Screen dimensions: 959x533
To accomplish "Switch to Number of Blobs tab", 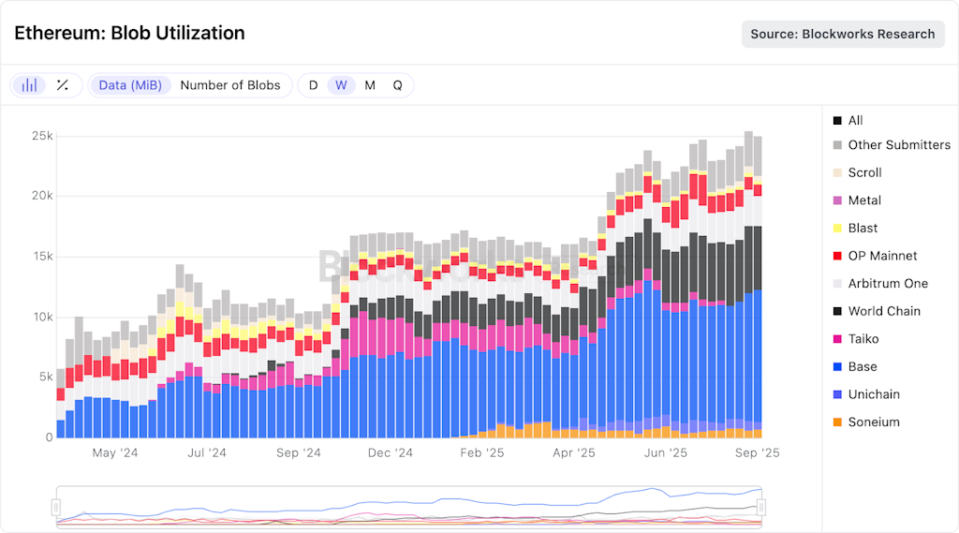I will tap(230, 85).
